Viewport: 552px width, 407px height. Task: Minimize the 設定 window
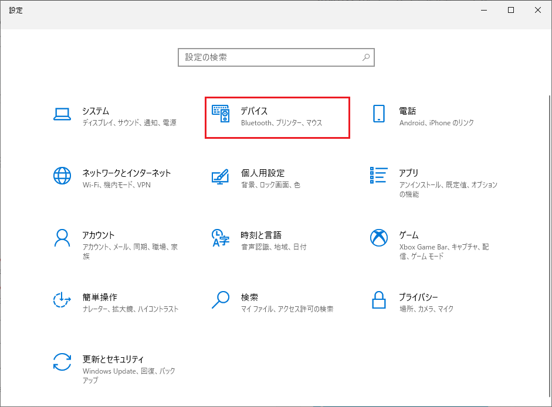(484, 10)
